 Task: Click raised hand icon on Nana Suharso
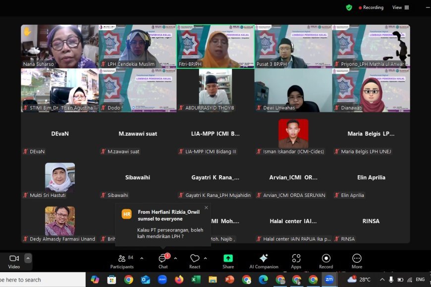(x=27, y=32)
